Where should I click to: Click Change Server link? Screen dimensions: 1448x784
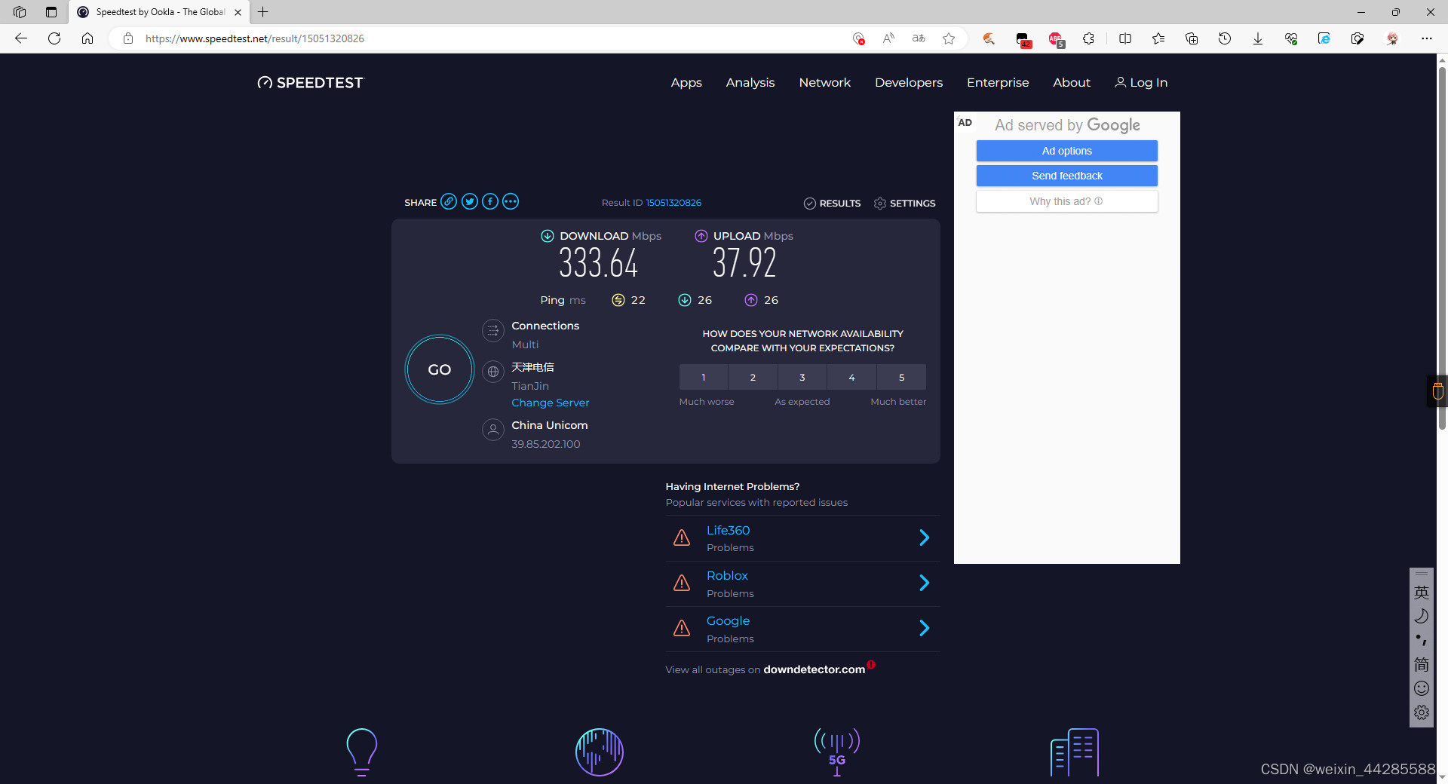[x=551, y=403]
